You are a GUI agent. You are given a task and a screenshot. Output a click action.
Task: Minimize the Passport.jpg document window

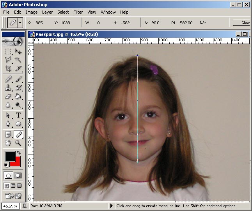[238, 34]
